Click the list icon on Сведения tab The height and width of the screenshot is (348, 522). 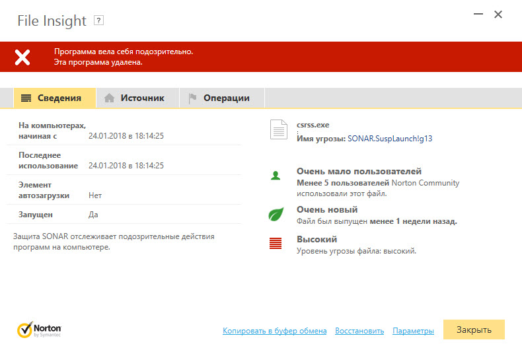[26, 98]
